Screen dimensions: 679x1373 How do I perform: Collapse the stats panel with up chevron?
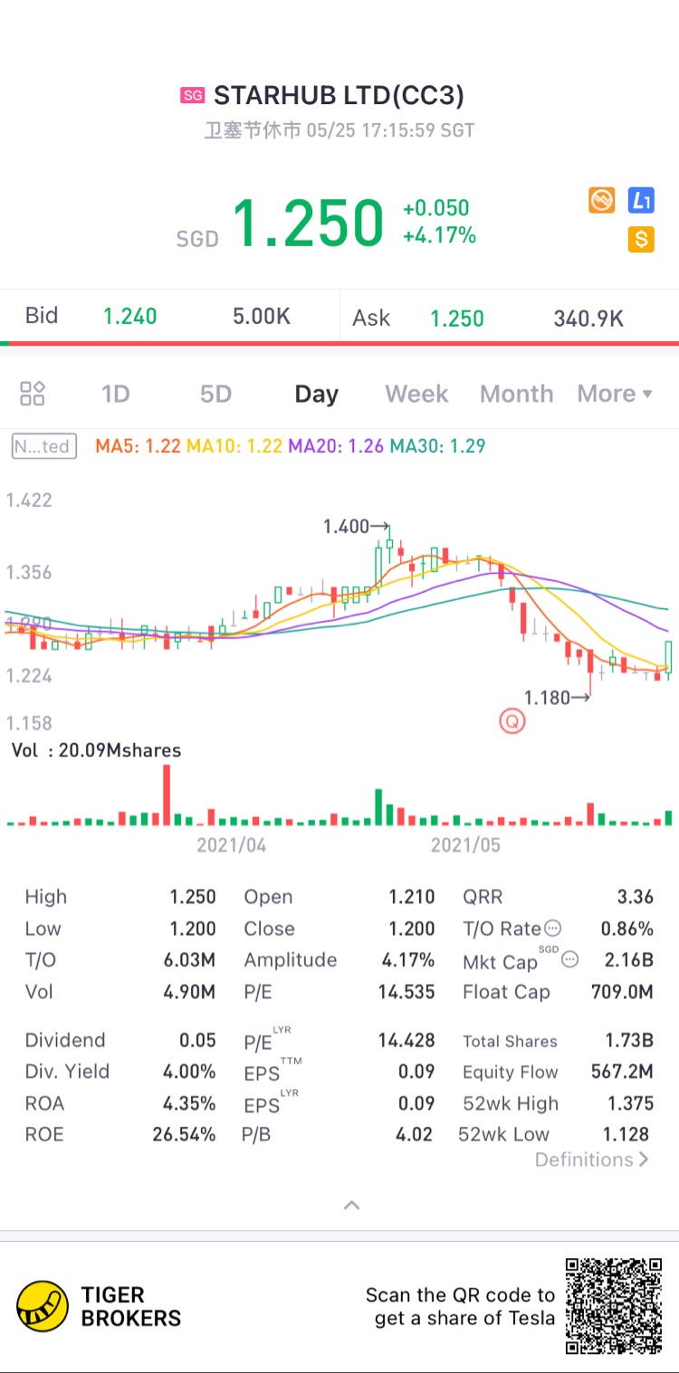click(352, 1205)
